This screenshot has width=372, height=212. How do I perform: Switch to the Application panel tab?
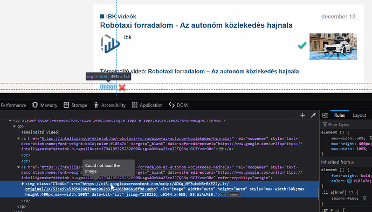pos(147,105)
